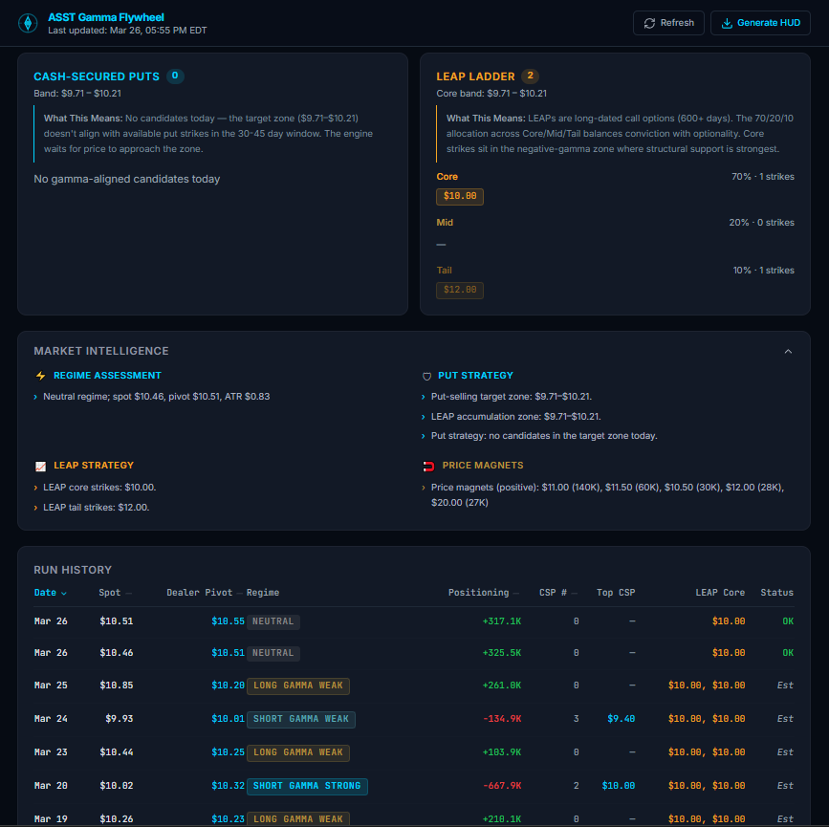Click the positioning value -134.9K
Screen dimensions: 829x827
pyautogui.click(x=502, y=719)
